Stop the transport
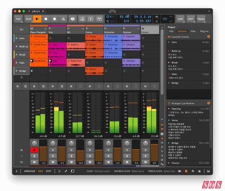 click(46, 19)
